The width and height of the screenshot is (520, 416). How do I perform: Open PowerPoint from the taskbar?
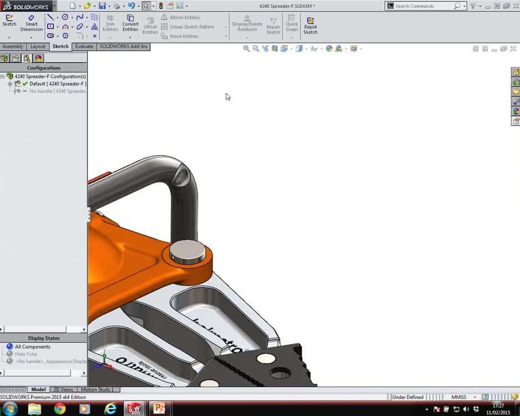tap(160, 408)
